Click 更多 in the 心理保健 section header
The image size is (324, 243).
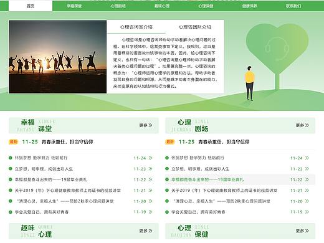[x=302, y=231]
